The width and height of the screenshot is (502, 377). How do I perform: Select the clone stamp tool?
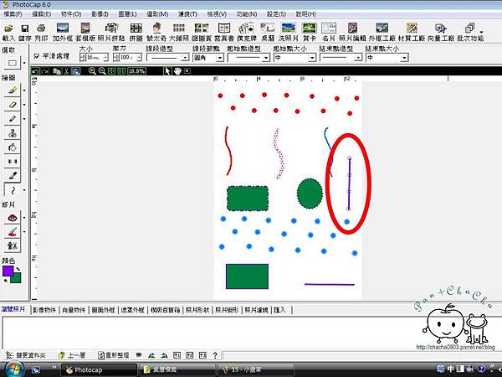(13, 132)
